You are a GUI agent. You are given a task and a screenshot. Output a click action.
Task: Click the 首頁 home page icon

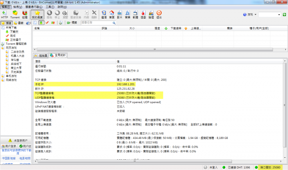(112, 14)
